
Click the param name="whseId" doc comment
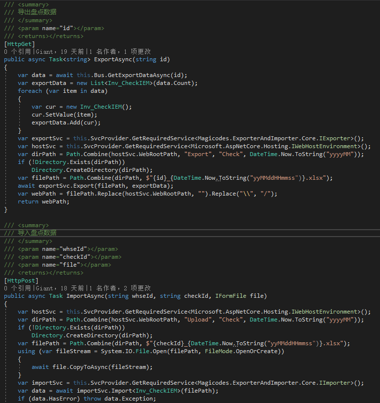coord(68,249)
